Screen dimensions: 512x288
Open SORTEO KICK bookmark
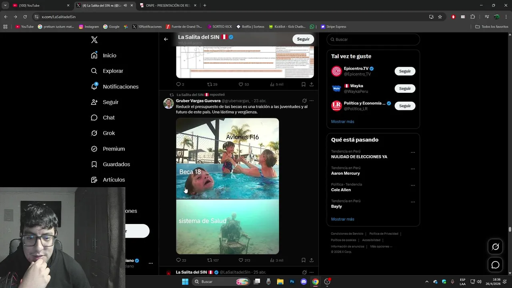tap(219, 27)
